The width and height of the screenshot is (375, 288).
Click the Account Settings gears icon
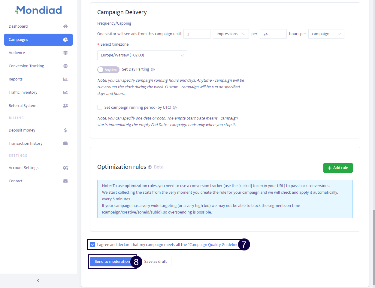(x=65, y=168)
